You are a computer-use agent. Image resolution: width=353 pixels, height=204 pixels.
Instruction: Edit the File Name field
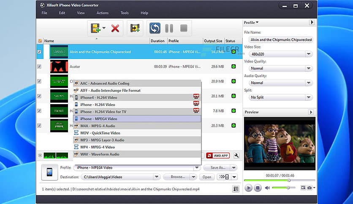tap(280, 40)
